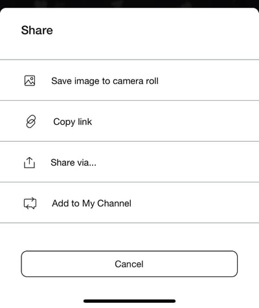Open system share options via Share via...
259x308 pixels.
point(129,162)
